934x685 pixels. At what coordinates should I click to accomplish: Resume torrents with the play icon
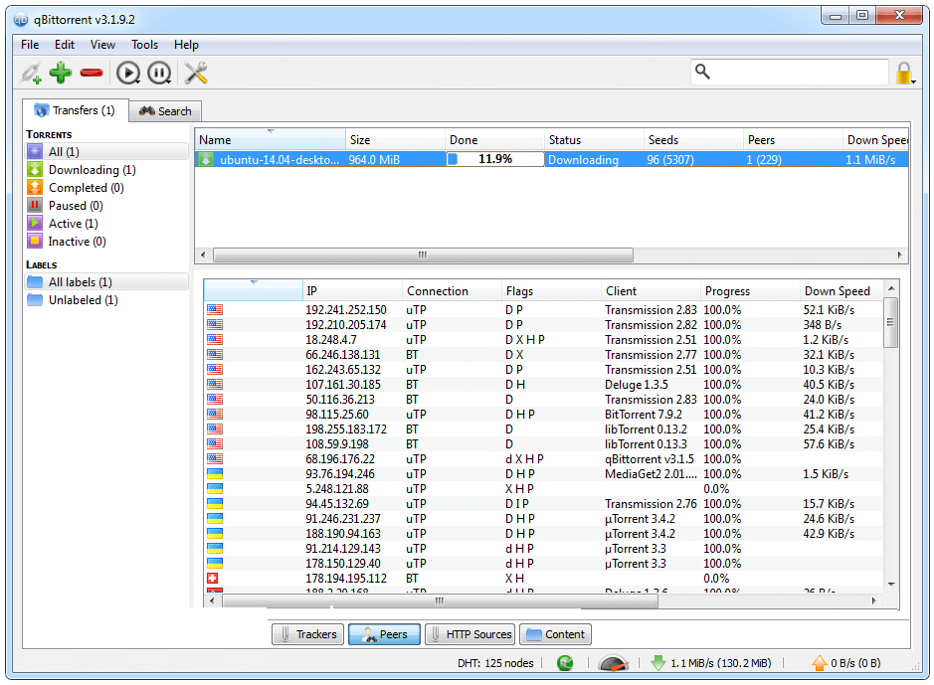[128, 74]
